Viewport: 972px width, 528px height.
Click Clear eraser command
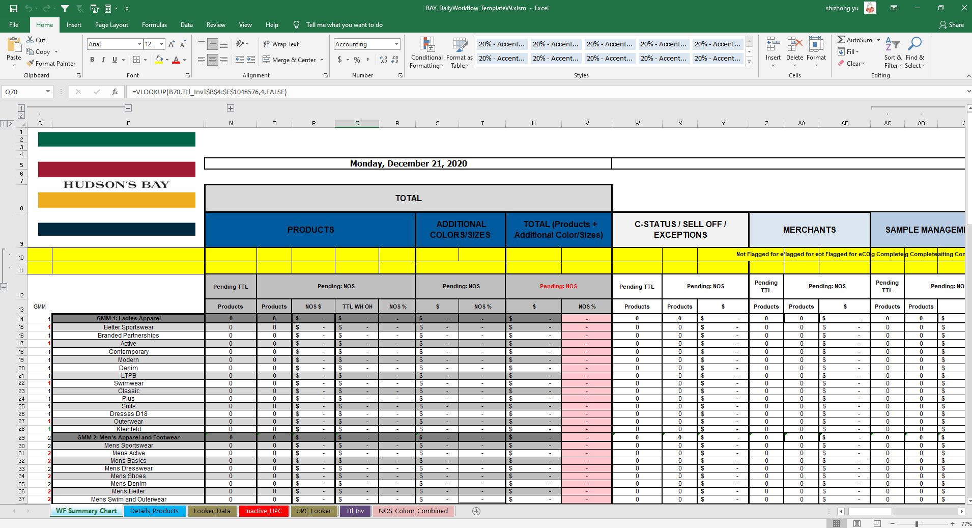(x=851, y=63)
